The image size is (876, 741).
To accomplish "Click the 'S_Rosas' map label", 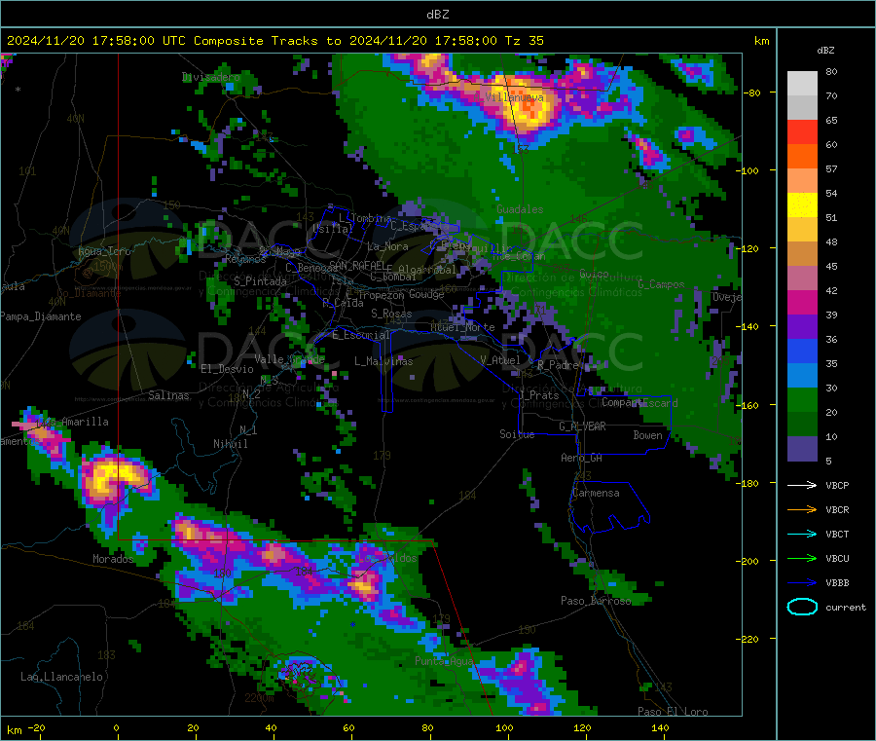I will [x=391, y=314].
